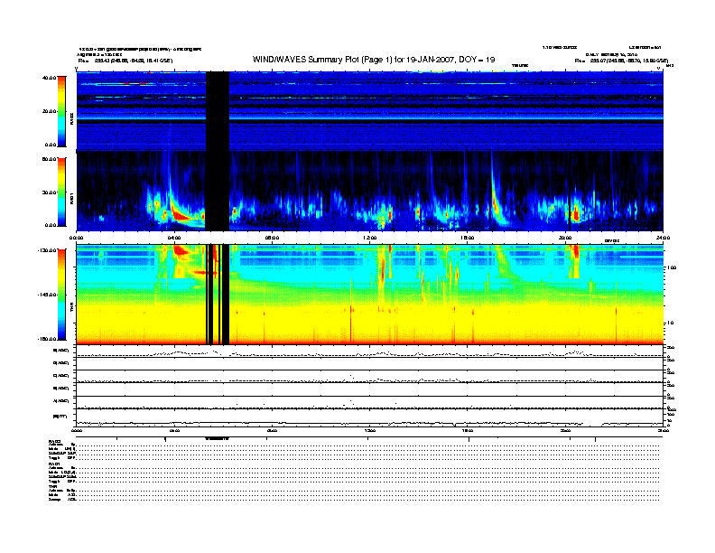Click the -160.00 colorbar label
715x553 pixels.
click(x=47, y=339)
